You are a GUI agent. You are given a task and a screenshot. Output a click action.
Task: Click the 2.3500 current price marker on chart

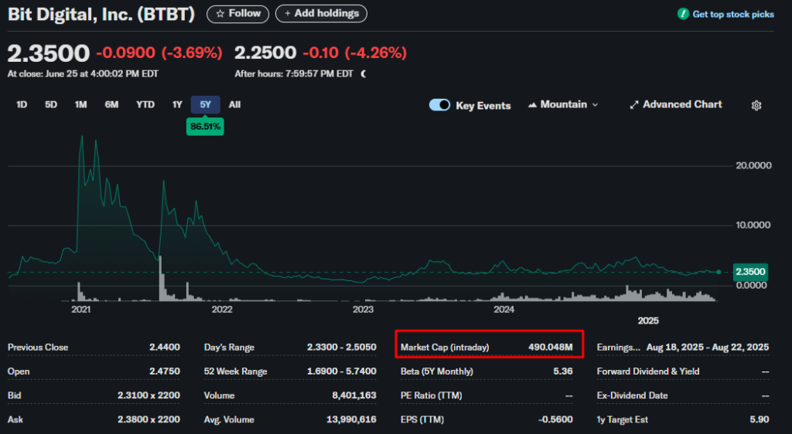point(749,272)
